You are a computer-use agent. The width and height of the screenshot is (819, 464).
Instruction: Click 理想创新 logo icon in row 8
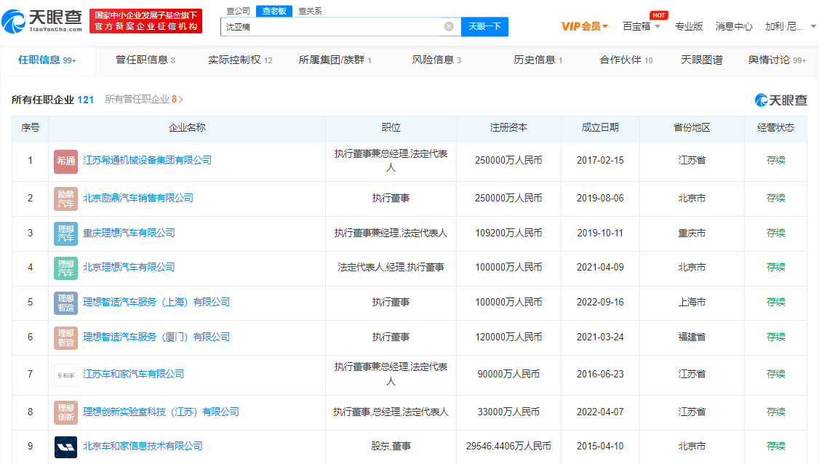pos(65,412)
